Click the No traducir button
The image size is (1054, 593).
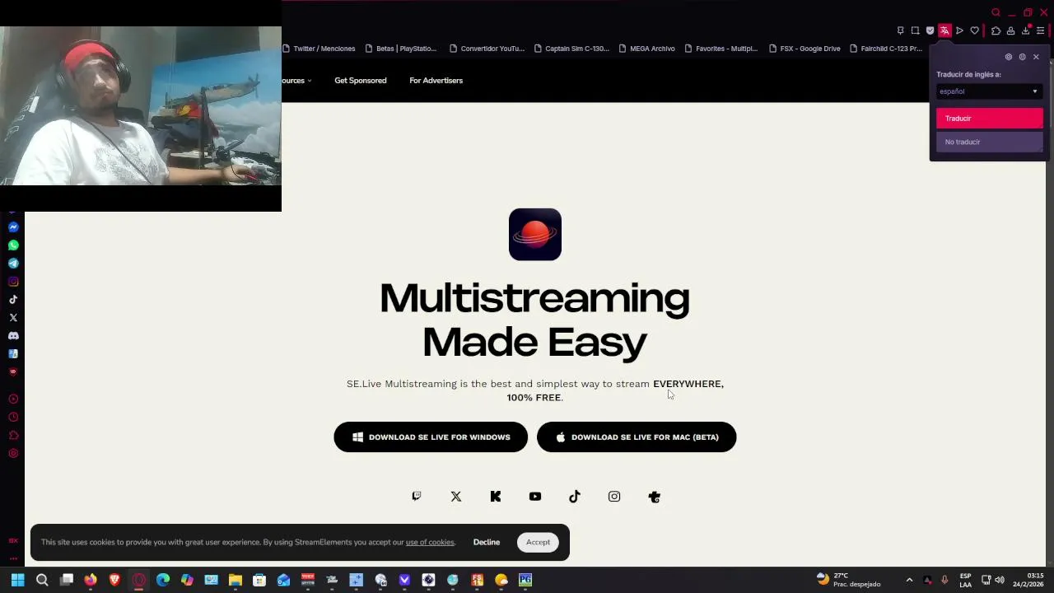pyautogui.click(x=989, y=142)
